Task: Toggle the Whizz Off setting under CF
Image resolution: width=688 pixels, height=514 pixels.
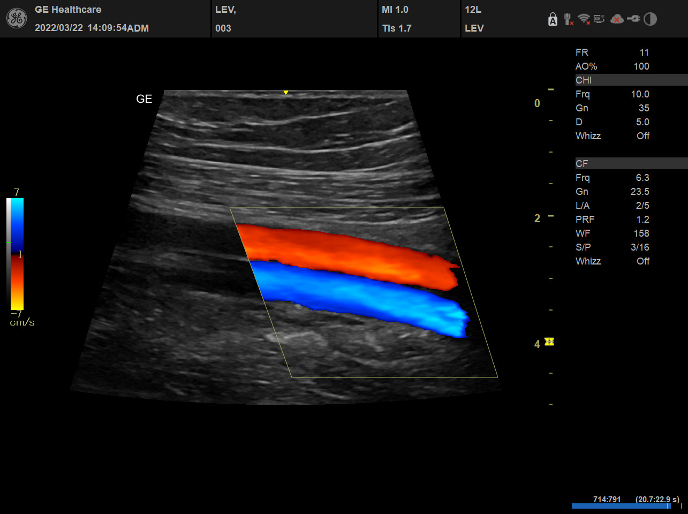Action: 642,261
